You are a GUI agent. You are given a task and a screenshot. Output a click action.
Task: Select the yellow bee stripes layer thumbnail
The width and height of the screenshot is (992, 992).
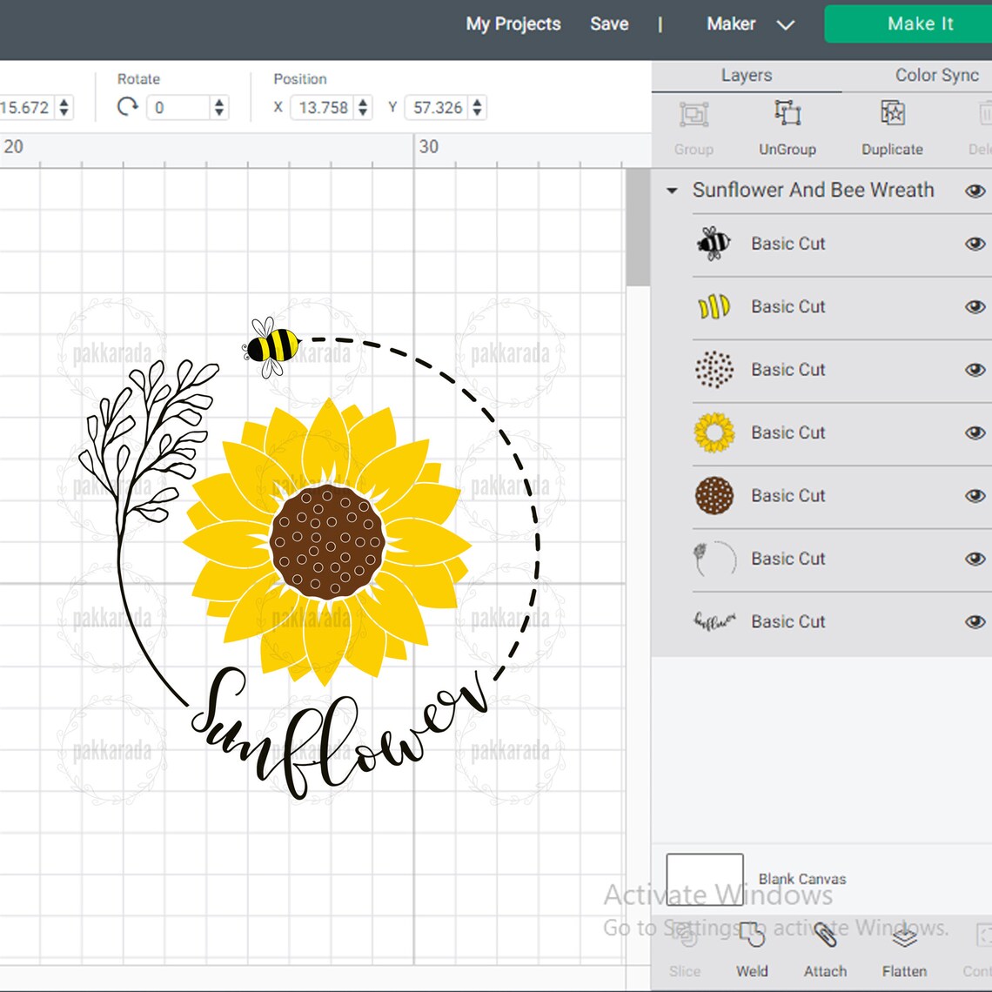click(x=714, y=307)
